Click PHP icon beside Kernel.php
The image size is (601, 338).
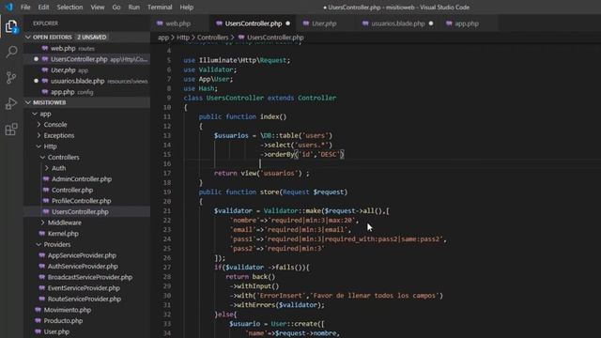coord(42,234)
